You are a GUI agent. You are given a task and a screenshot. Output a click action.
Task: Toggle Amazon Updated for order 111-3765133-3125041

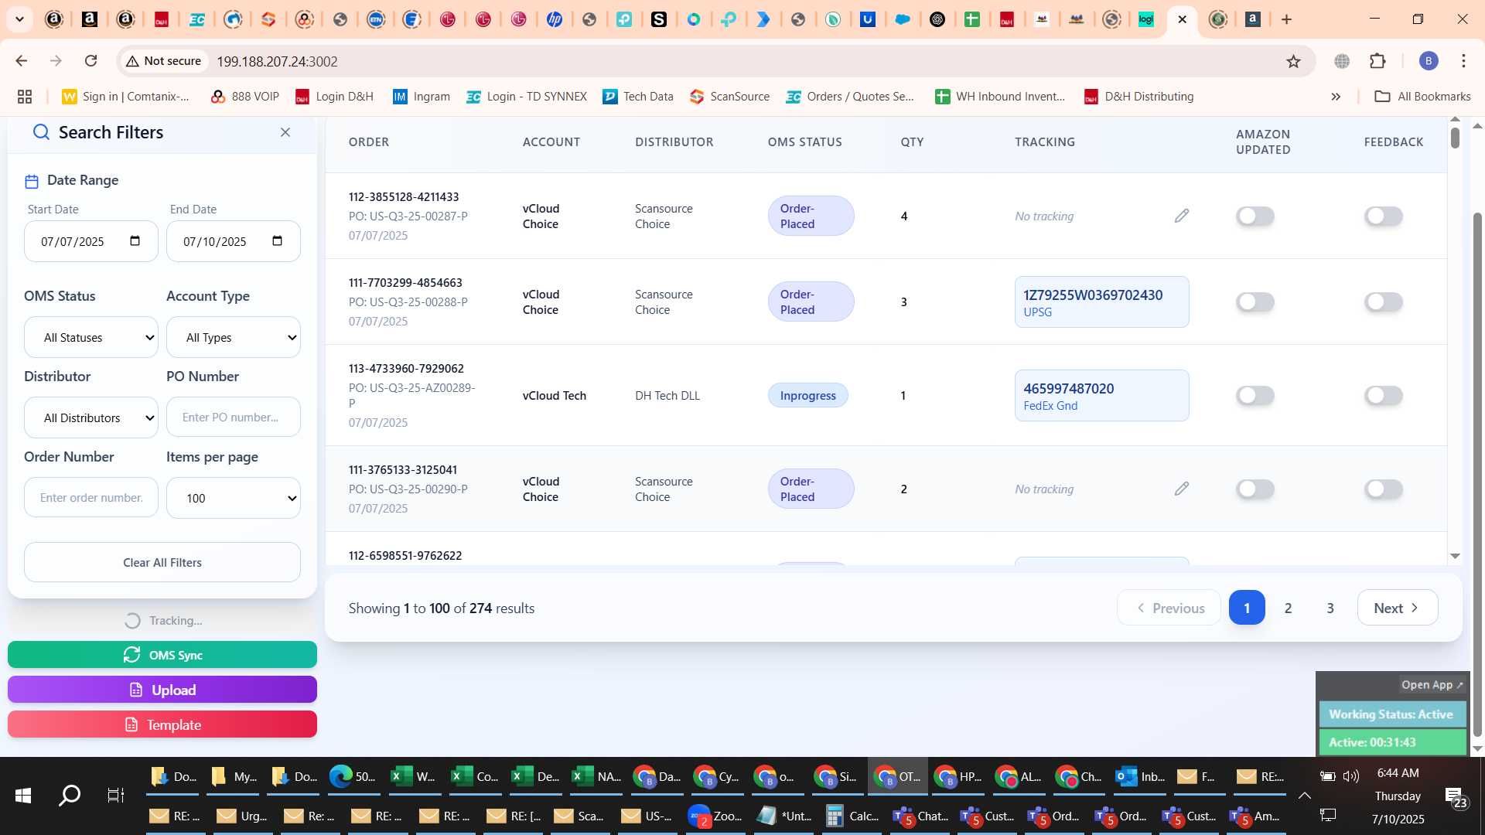coord(1255,489)
